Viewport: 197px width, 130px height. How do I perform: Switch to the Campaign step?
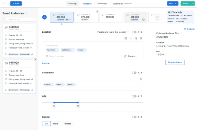(x=72, y=3)
